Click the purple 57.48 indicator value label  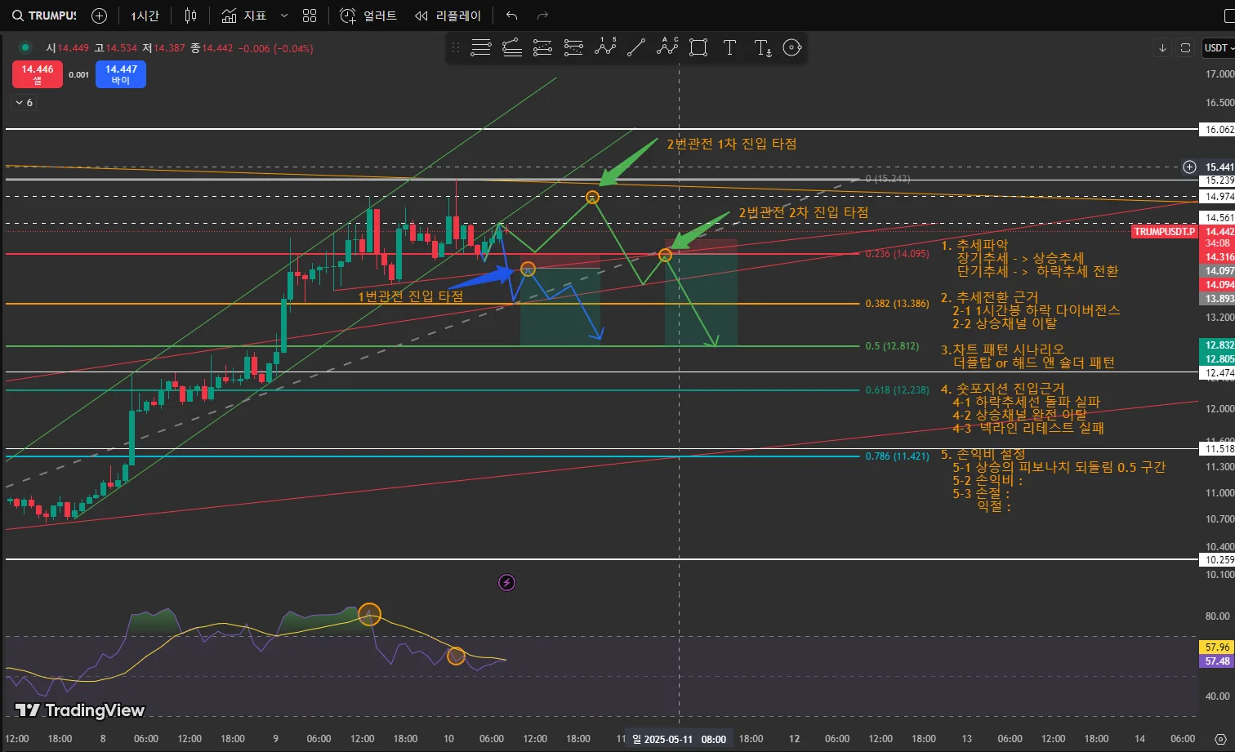(x=1217, y=661)
